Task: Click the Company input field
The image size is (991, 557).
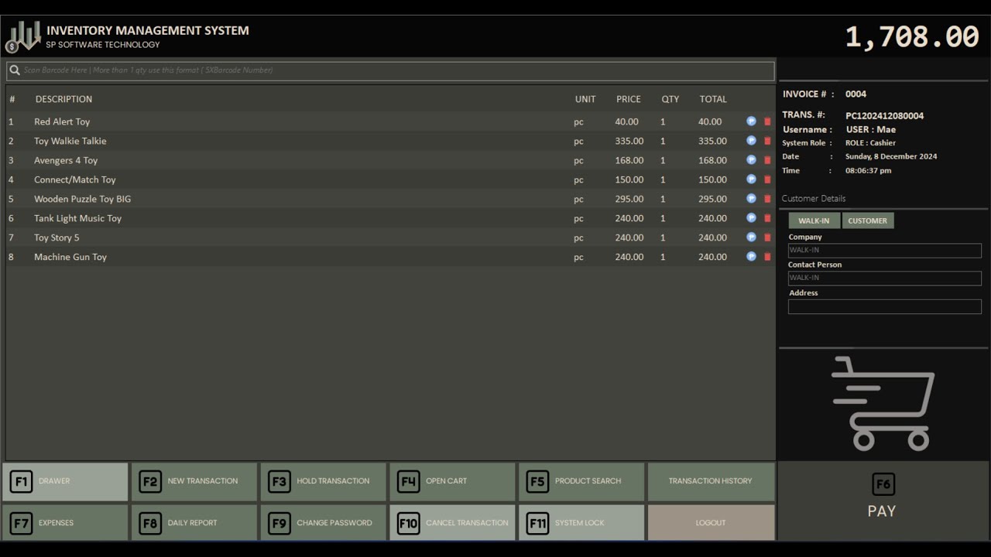Action: [x=884, y=251]
